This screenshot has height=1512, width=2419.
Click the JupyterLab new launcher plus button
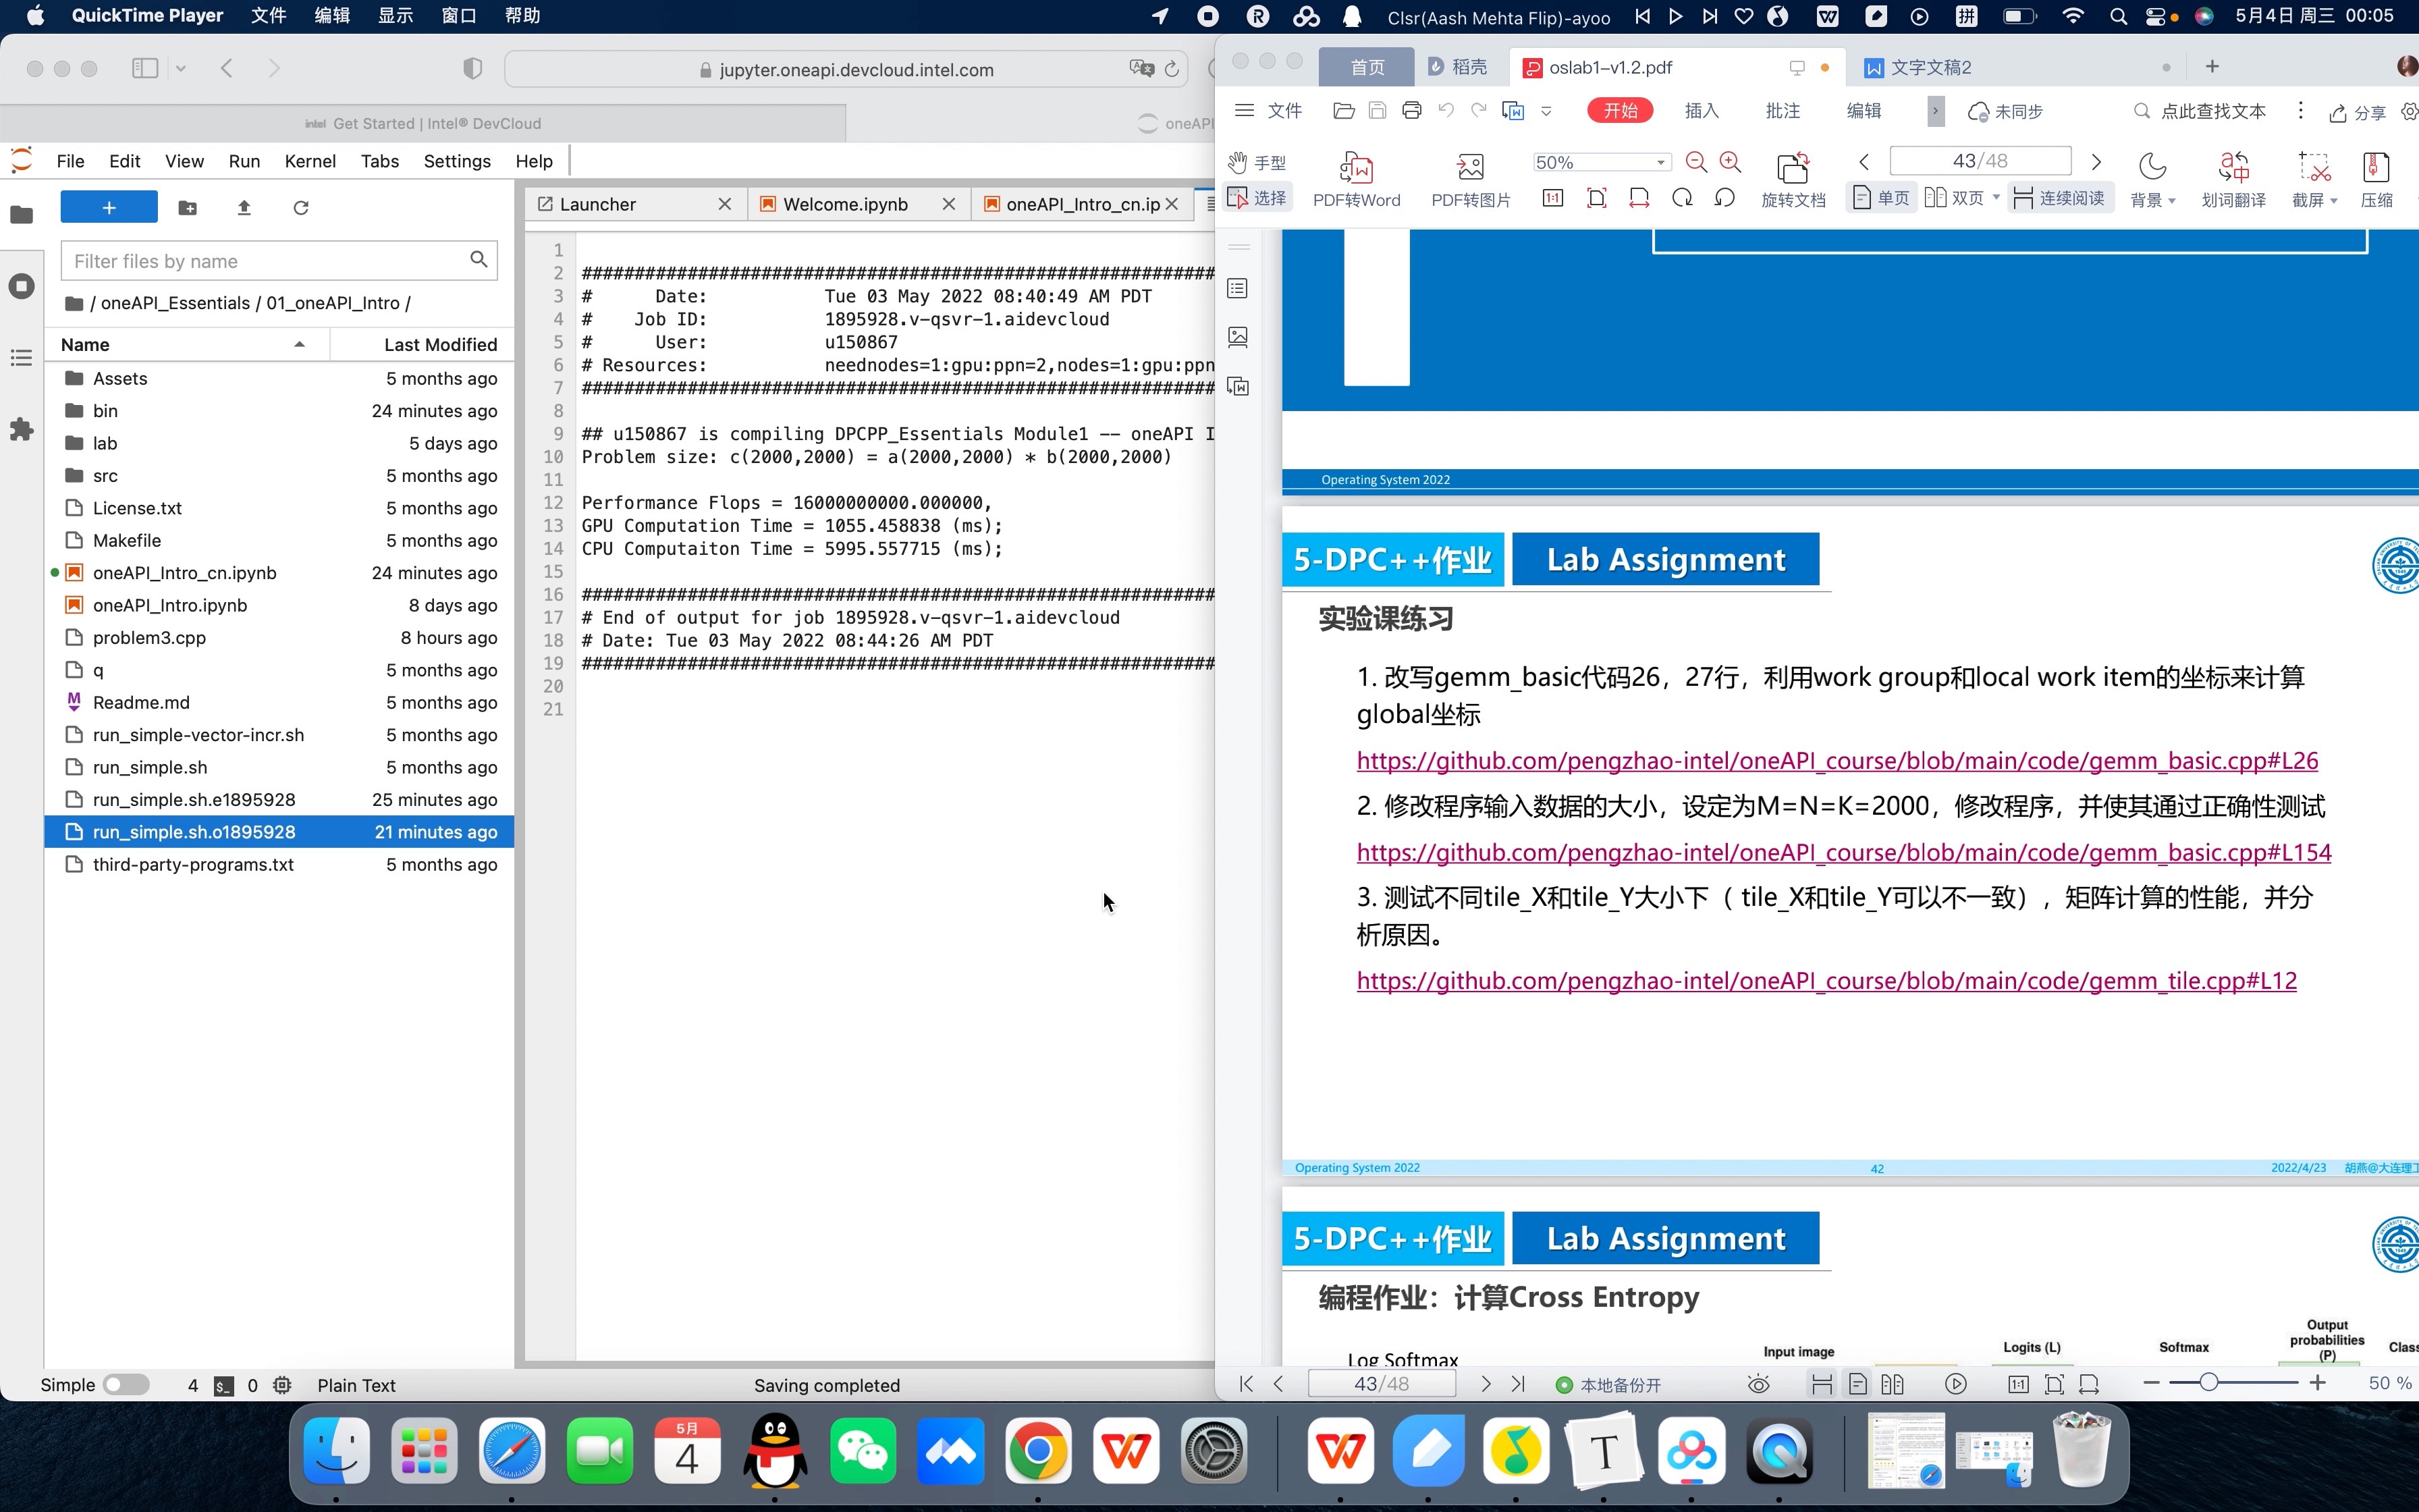pyautogui.click(x=109, y=207)
